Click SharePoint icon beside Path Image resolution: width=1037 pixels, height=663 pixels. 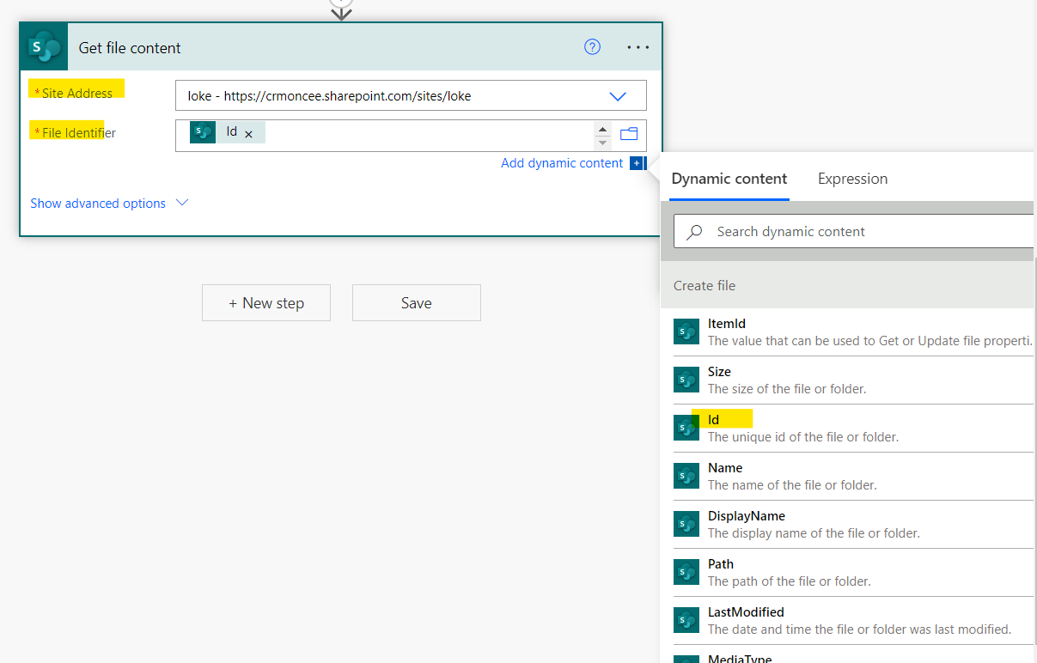(x=686, y=572)
